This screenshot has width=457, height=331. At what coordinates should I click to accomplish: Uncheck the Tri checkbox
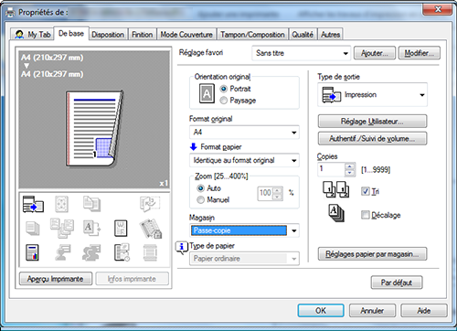(366, 191)
